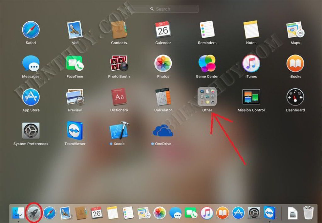Open Game Center app
322x223 pixels.
207,63
